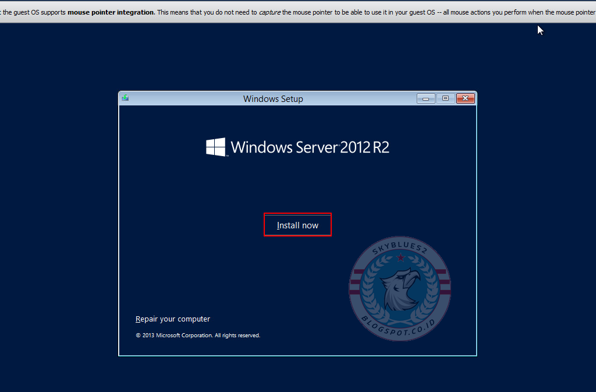
Task: Click the Windows logo beside Server 2012 R2
Action: 216,147
